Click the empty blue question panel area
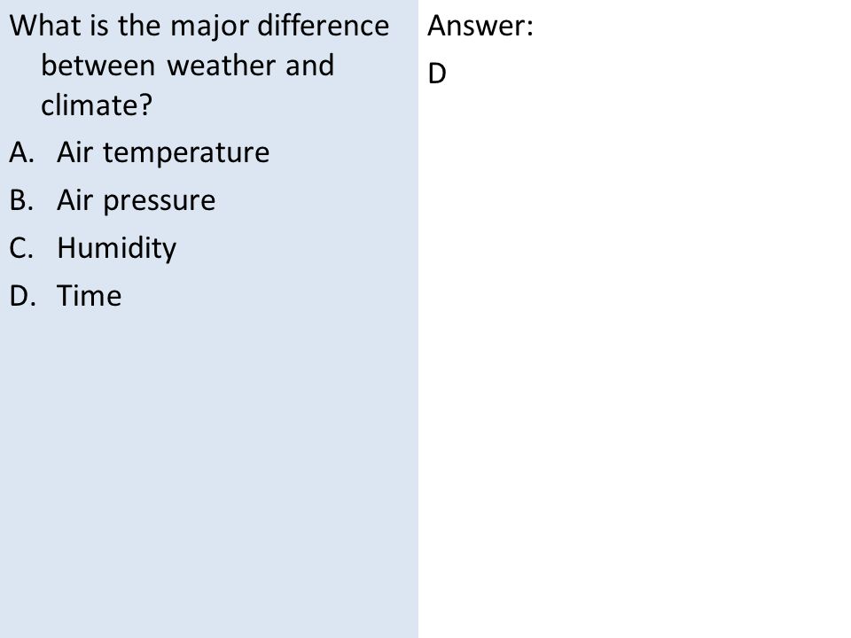The image size is (851, 638). click(209, 472)
